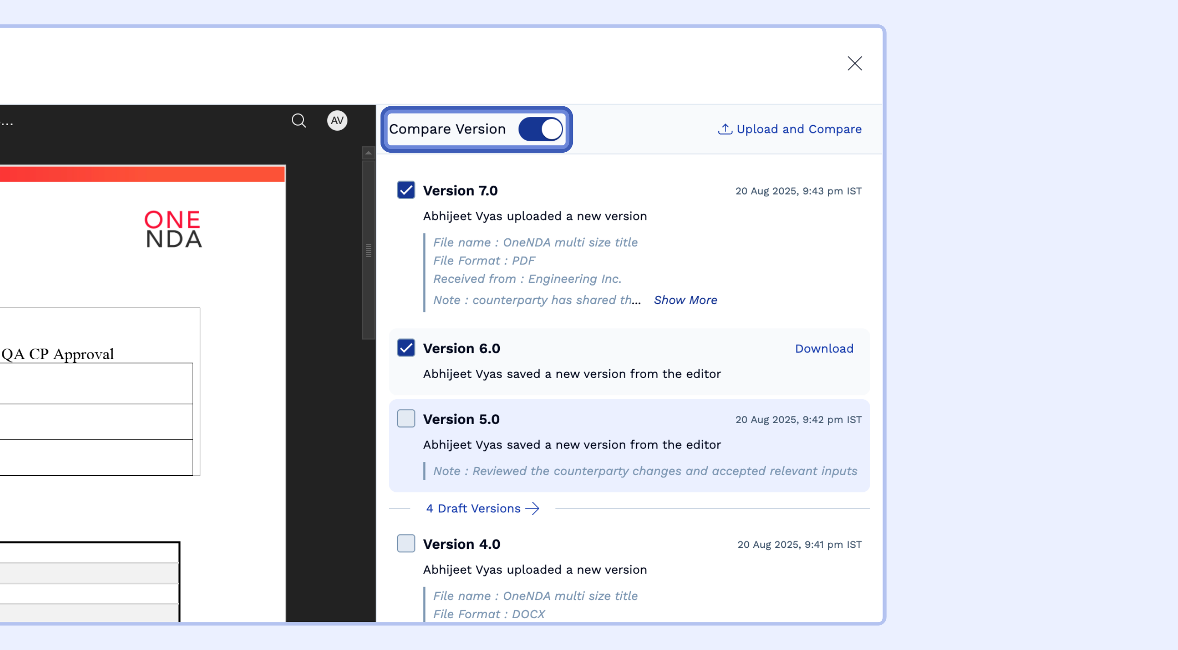Turn off the Compare Version toggle
This screenshot has height=650, width=1178.
(540, 129)
